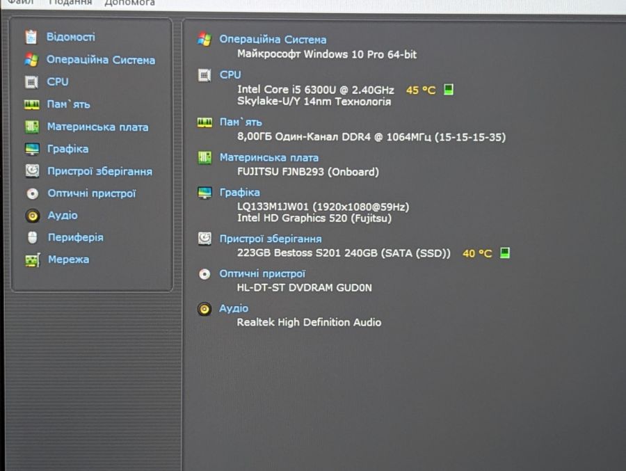The width and height of the screenshot is (626, 471).
Task: Open the Оптичні пристрої sidebar disc icon
Action: point(32,193)
